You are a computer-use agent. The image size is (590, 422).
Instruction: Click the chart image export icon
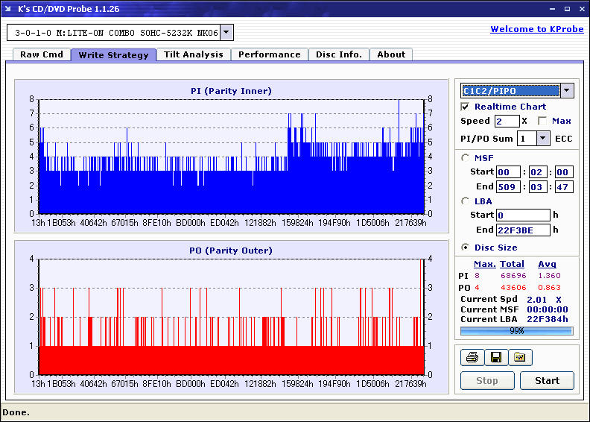pos(520,358)
